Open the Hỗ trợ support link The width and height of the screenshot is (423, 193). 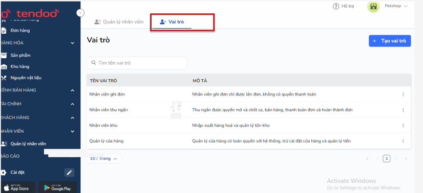pos(348,6)
